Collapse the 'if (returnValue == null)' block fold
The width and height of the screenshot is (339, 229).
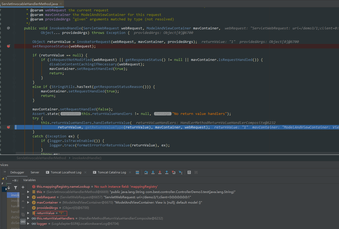tap(14, 55)
